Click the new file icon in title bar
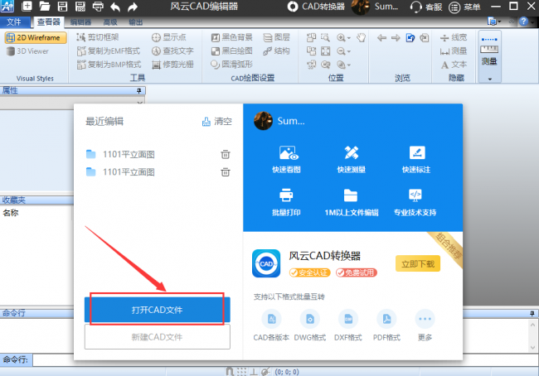The width and height of the screenshot is (539, 376). pyautogui.click(x=27, y=6)
